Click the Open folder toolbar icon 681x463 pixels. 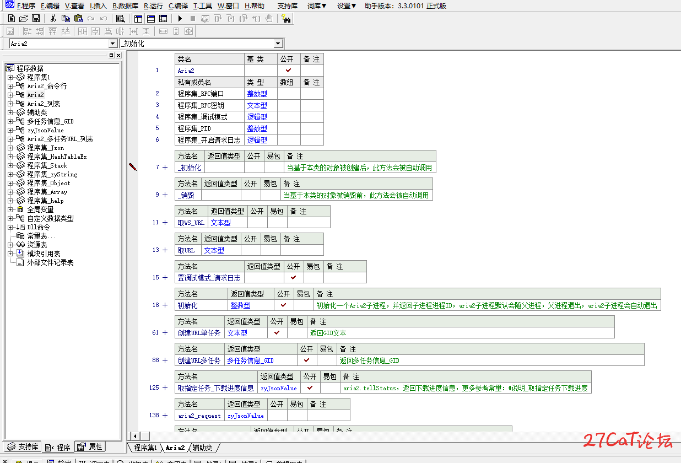pos(24,18)
